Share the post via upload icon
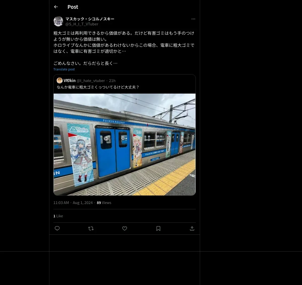302x285 pixels. click(192, 228)
